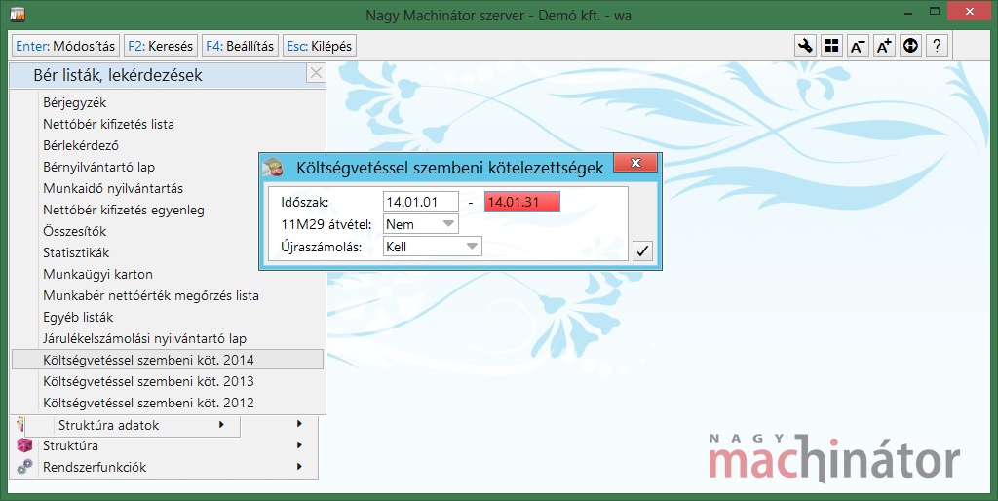Expand the Rendszerfunkciók submenu arrow
This screenshot has width=998, height=501.
299,467
